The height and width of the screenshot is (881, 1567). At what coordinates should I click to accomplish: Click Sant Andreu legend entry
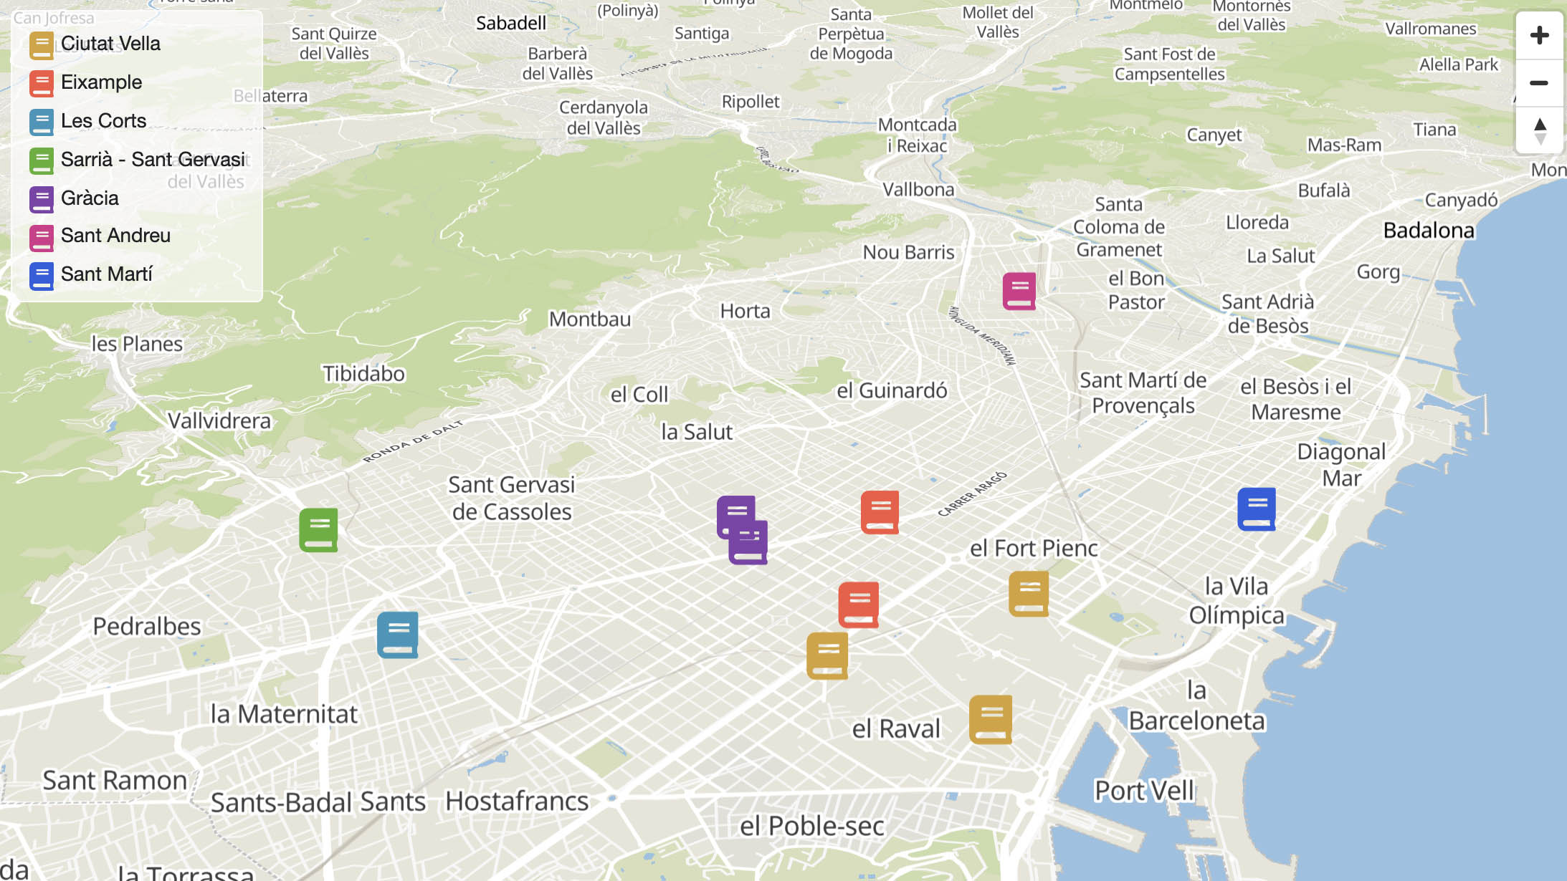pyautogui.click(x=115, y=236)
